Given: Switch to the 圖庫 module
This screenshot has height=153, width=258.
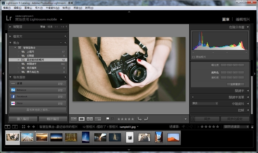Looking at the screenshot, I should coord(226,19).
